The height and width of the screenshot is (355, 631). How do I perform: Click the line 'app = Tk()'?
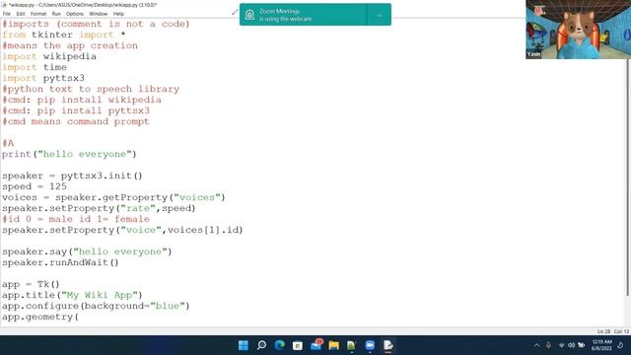coord(31,284)
